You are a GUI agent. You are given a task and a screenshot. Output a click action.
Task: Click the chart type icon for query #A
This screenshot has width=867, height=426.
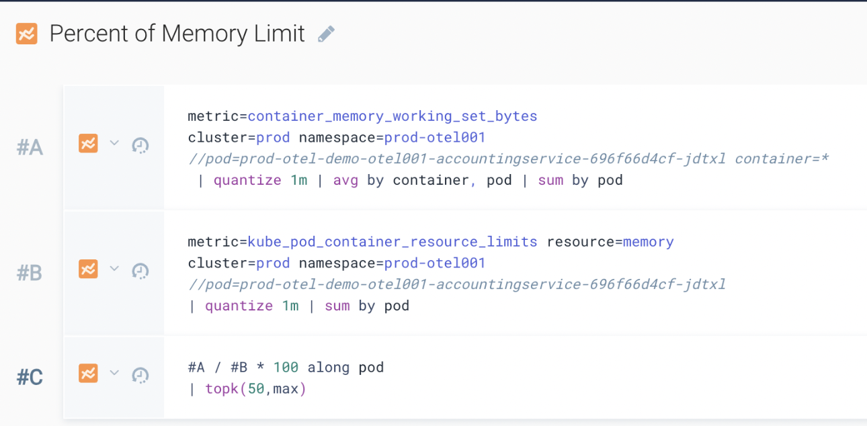[x=88, y=144]
